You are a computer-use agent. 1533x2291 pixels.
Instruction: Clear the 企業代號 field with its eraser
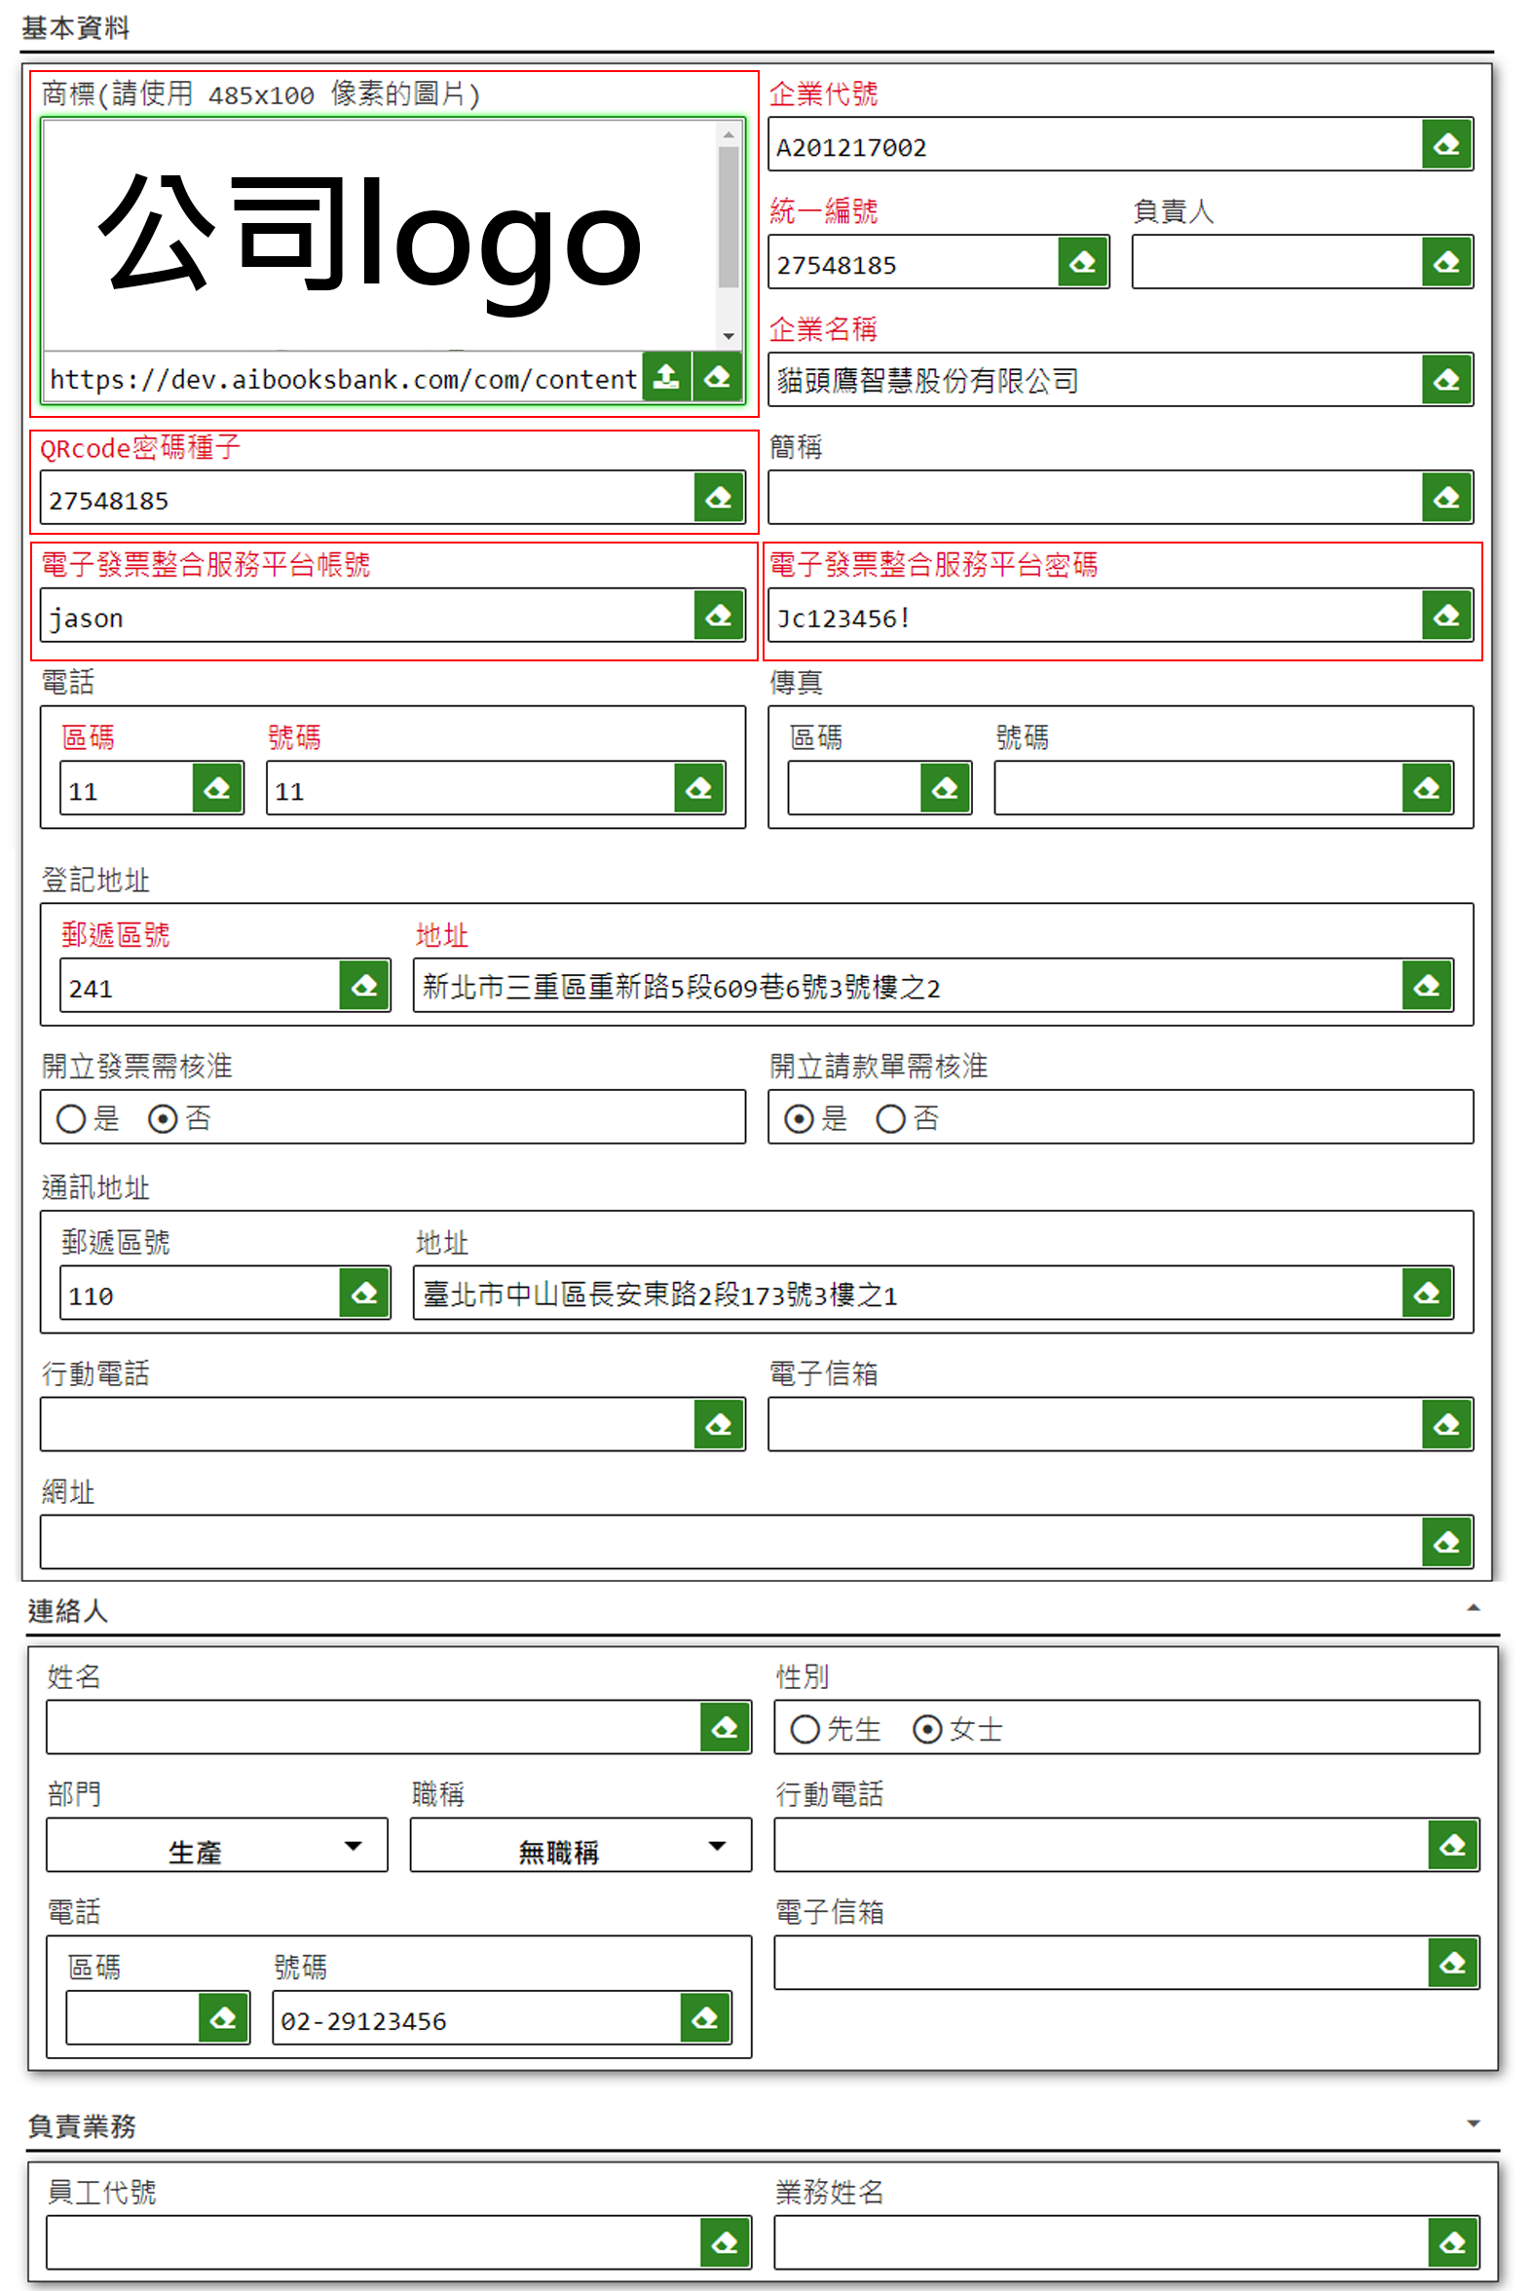point(1447,145)
